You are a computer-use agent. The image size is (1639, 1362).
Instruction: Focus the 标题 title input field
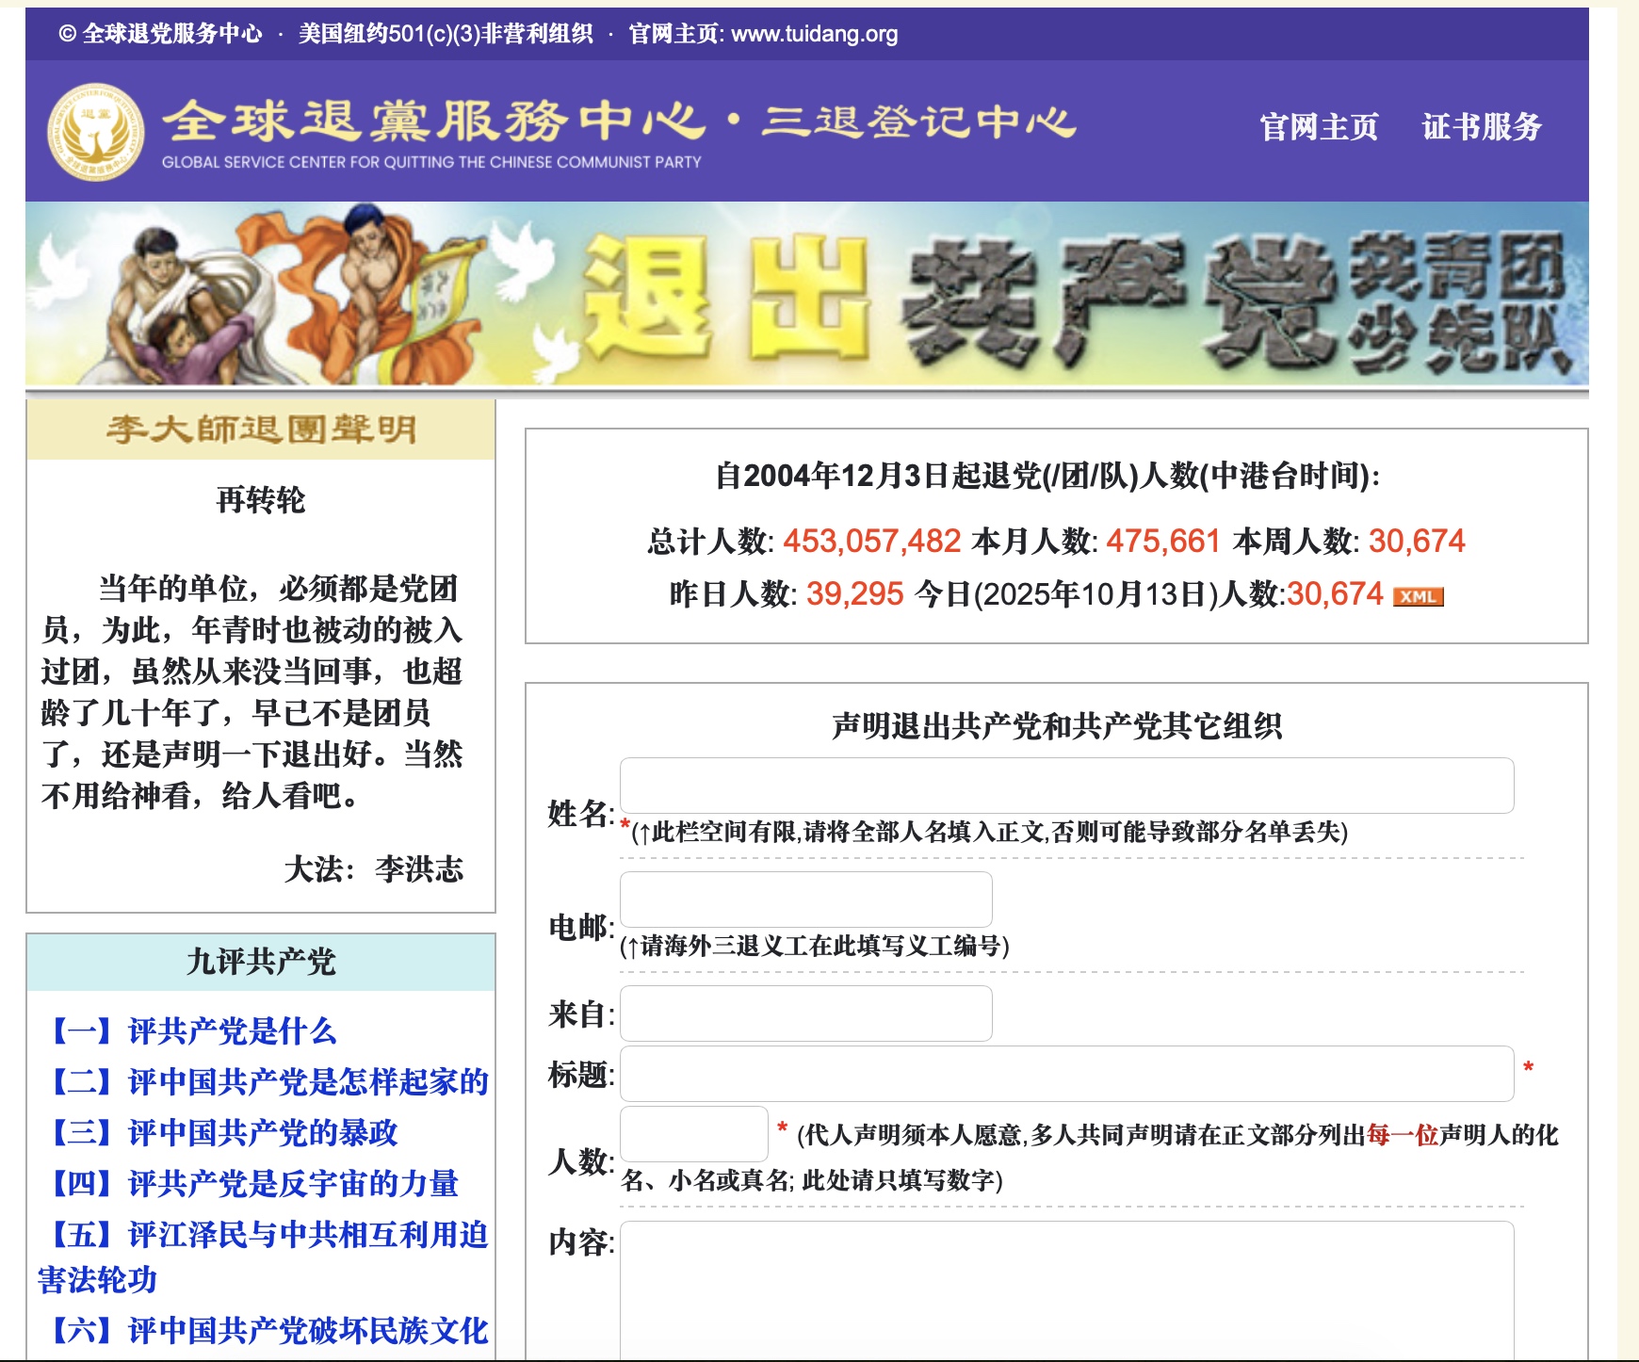click(x=1066, y=1074)
